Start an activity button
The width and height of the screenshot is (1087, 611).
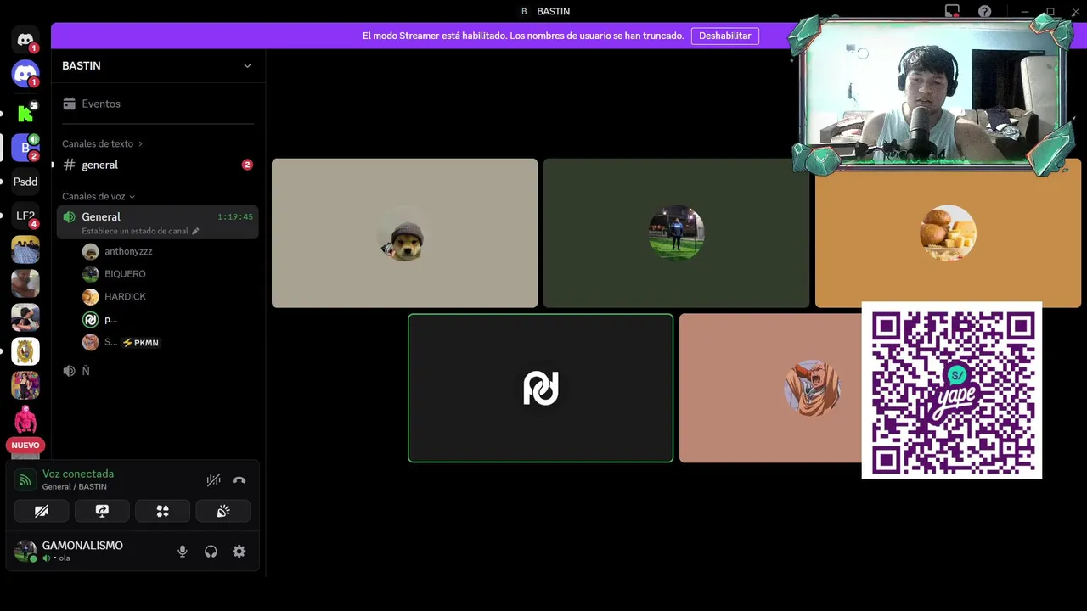point(162,511)
